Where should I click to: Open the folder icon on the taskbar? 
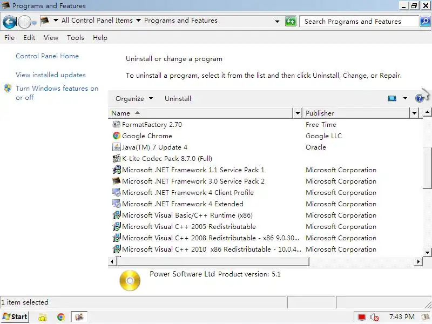point(43,317)
